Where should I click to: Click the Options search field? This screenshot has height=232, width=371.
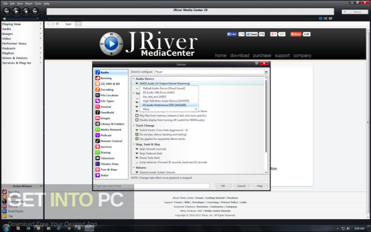(152, 186)
